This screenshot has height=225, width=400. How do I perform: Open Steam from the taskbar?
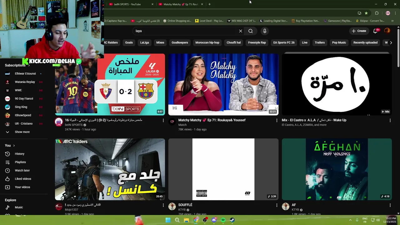tap(232, 220)
